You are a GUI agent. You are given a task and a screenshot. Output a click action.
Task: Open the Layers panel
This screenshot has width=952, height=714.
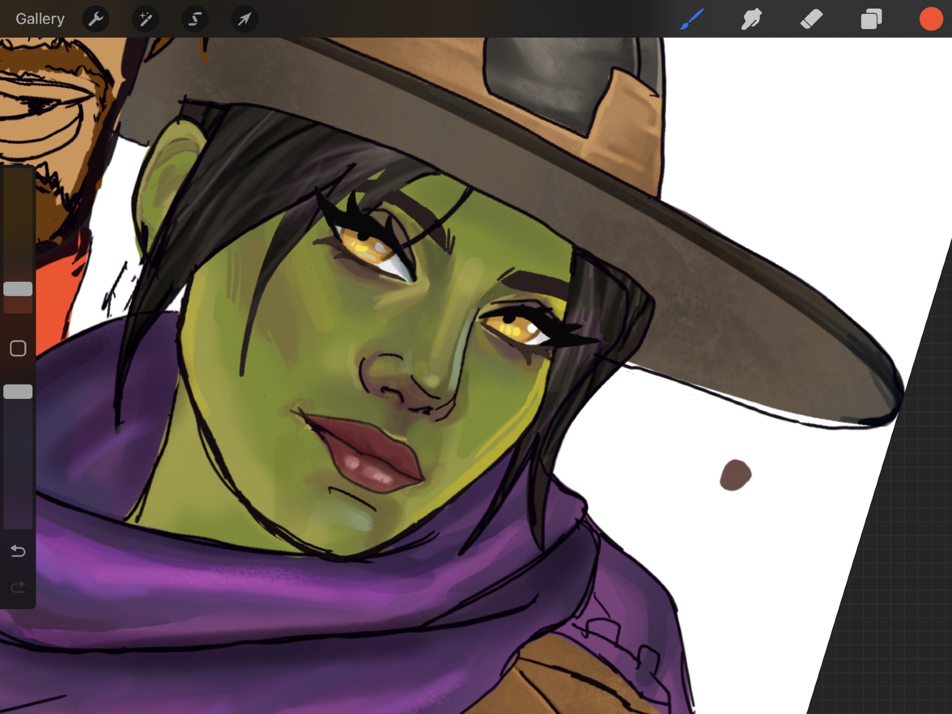pyautogui.click(x=872, y=19)
